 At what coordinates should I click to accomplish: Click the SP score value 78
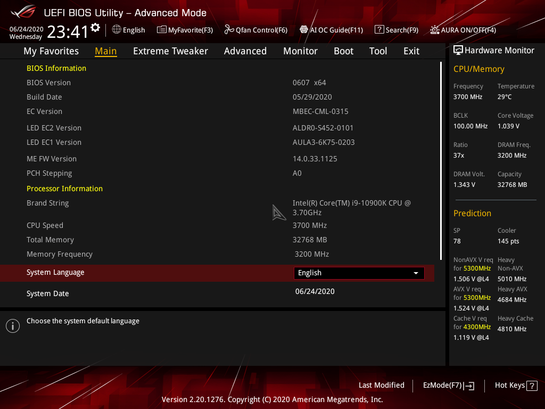click(x=457, y=241)
